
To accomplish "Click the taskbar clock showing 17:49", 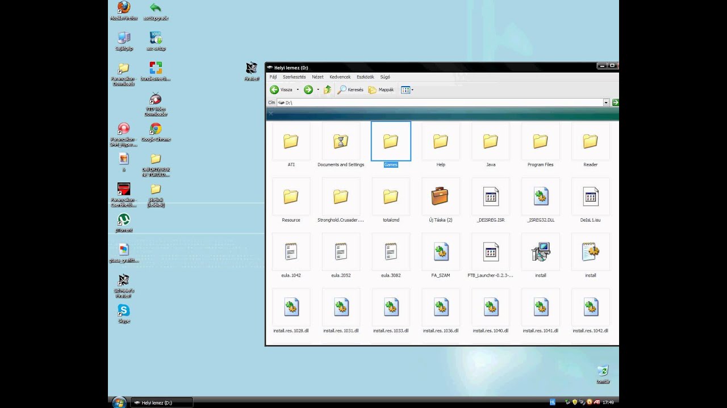I will tap(608, 402).
